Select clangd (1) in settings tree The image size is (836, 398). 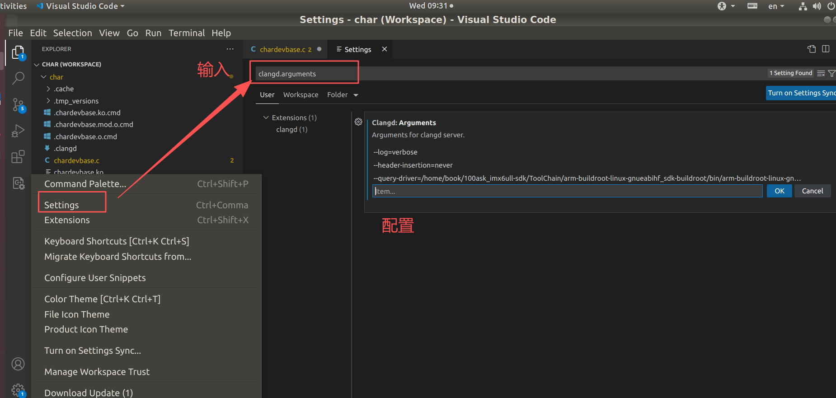(x=291, y=130)
